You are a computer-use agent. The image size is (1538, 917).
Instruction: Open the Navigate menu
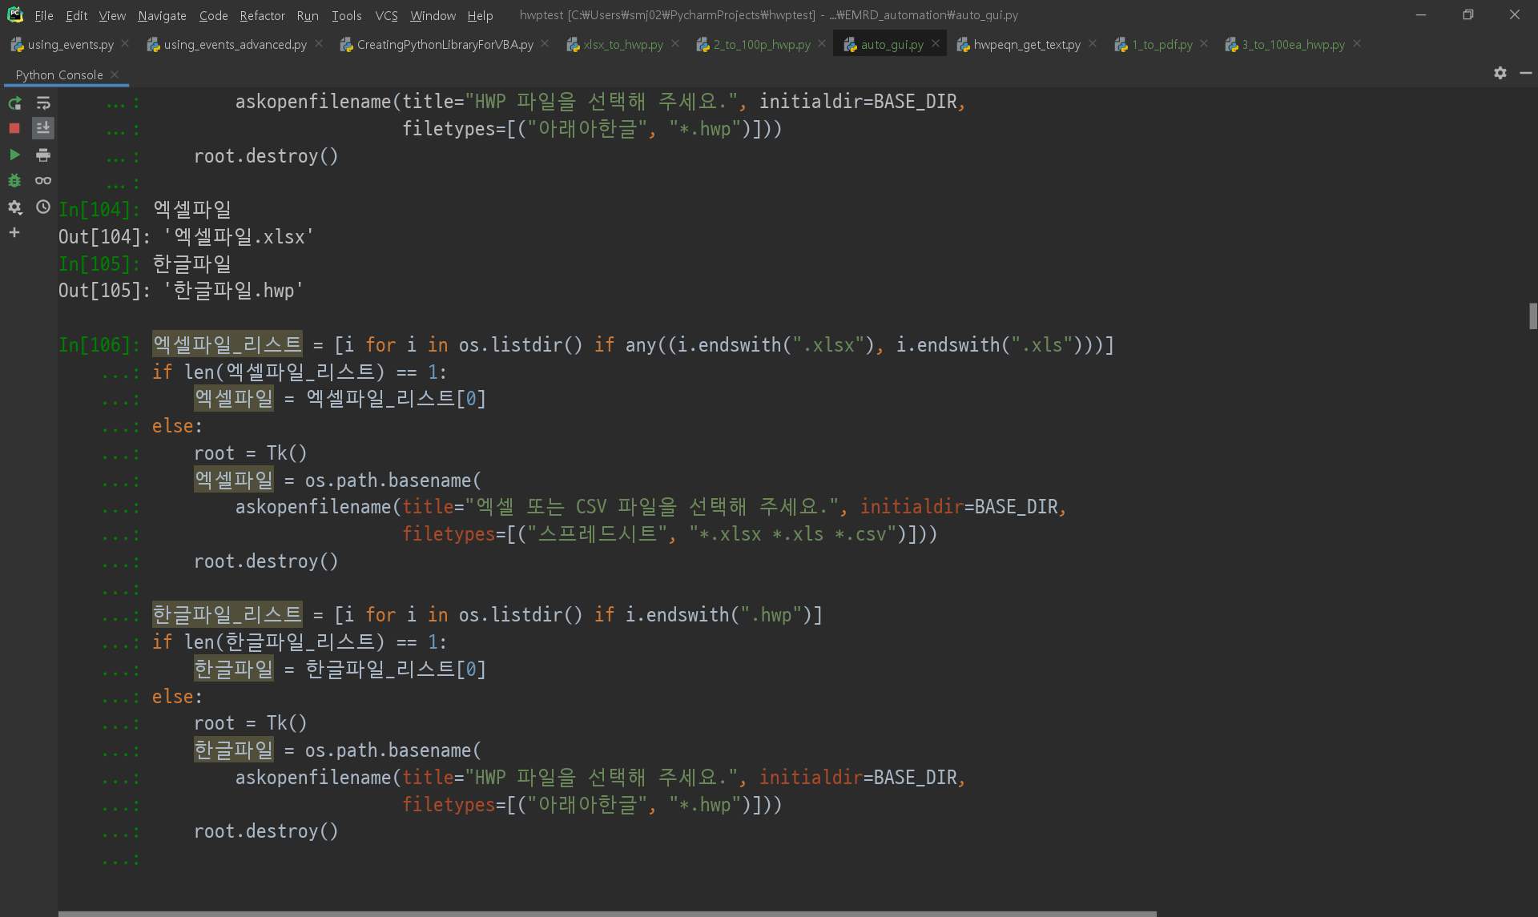pyautogui.click(x=162, y=15)
